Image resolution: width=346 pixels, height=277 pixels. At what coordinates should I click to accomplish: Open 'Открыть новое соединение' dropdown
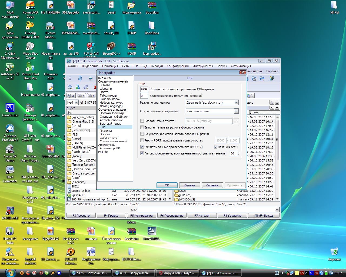pos(236,111)
